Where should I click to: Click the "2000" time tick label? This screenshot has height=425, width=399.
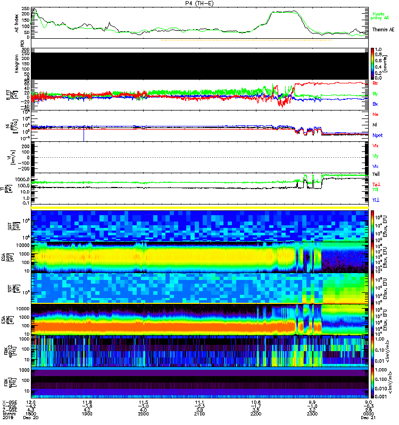(x=143, y=414)
